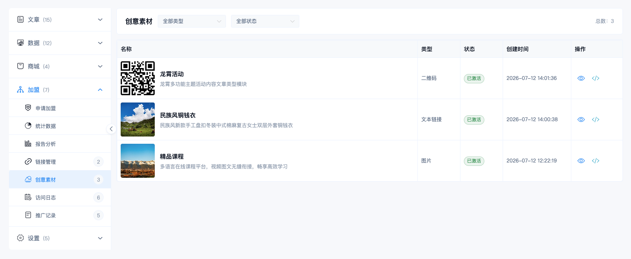Click the 总数: 3 total count
The image size is (631, 259).
pyautogui.click(x=605, y=21)
